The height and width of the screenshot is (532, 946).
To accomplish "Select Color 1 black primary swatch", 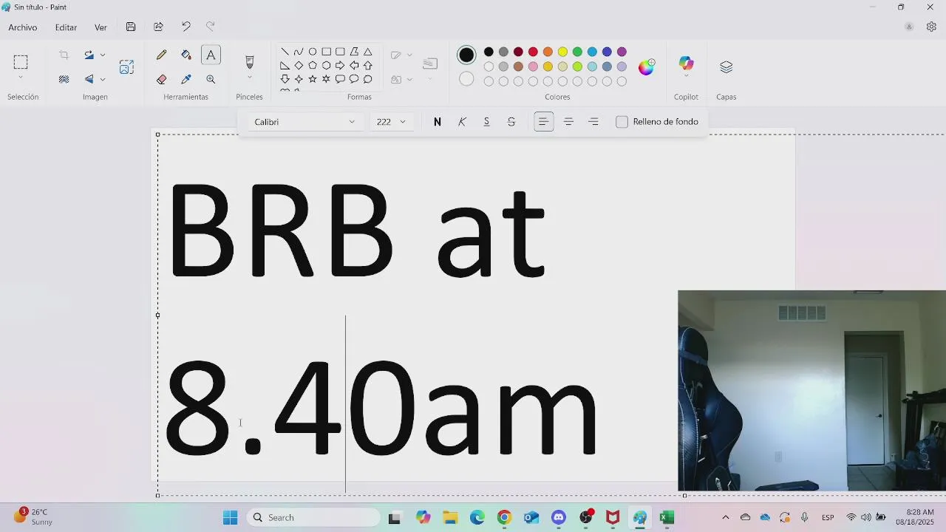I will click(466, 55).
